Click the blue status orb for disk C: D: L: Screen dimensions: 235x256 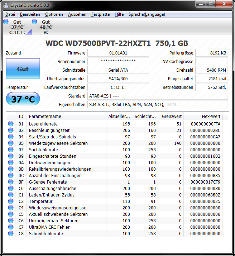[x=6, y=22]
